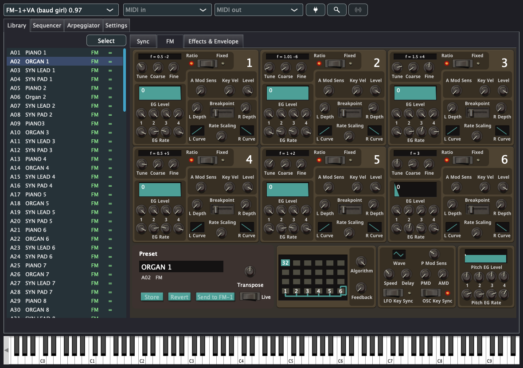Select preset A16 SYN PAD 4
523x368 pixels.
pos(65,185)
